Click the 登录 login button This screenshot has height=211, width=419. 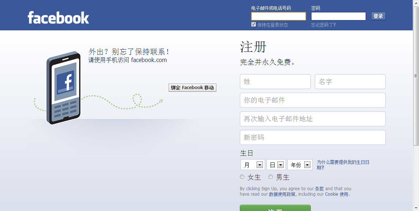(378, 16)
